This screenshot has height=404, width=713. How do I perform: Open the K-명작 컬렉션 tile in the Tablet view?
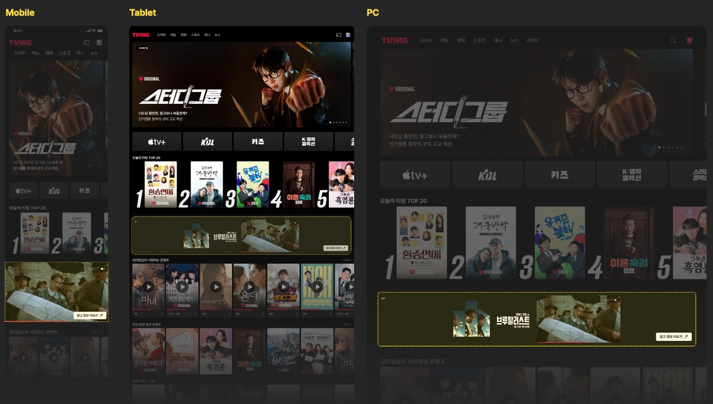point(308,142)
